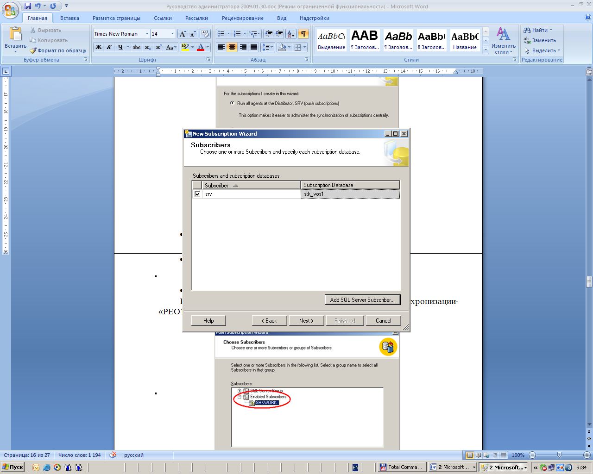
Task: Apply subscript formatting
Action: pos(148,47)
